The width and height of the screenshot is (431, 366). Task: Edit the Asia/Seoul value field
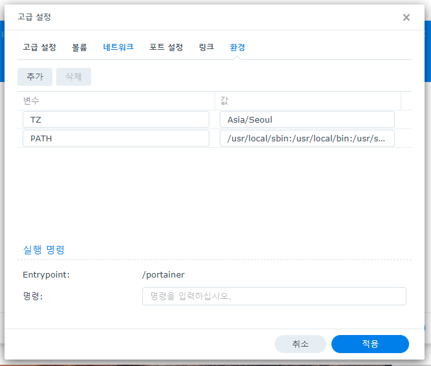[307, 119]
